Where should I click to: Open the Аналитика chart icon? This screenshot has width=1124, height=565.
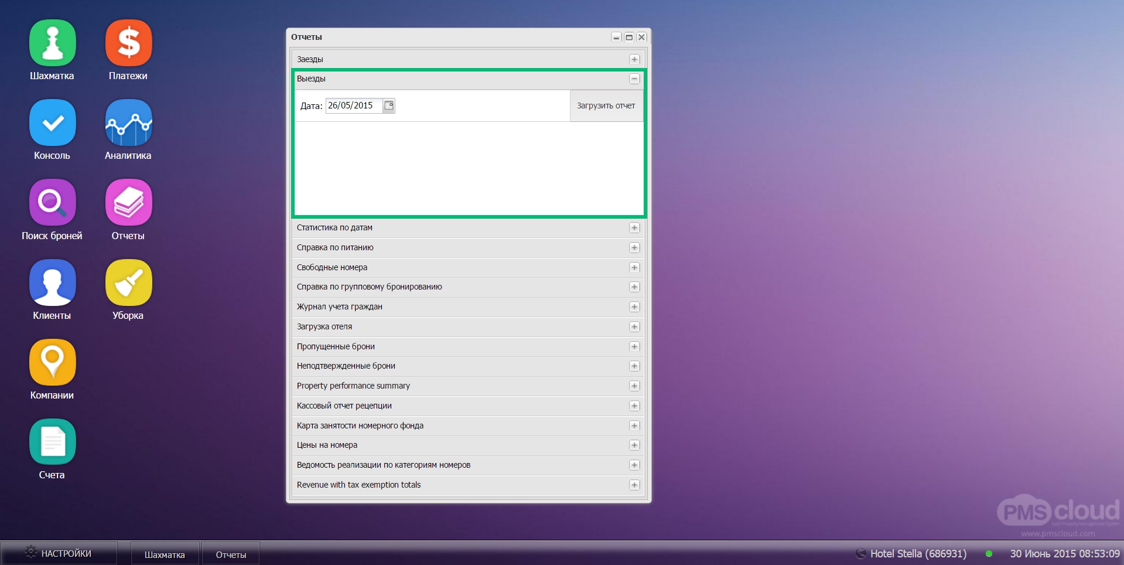click(x=129, y=122)
